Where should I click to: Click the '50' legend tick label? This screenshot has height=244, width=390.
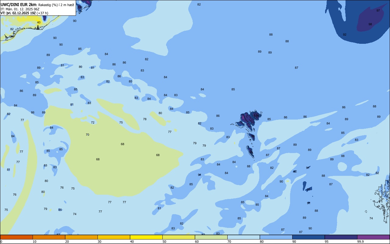click(x=164, y=242)
